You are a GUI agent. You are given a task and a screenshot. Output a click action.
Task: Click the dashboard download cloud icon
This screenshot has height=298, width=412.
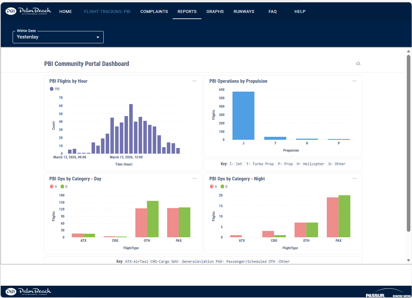tap(358, 64)
